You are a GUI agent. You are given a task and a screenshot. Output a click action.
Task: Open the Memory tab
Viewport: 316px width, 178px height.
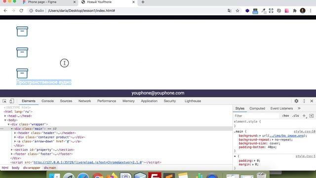tap(128, 101)
